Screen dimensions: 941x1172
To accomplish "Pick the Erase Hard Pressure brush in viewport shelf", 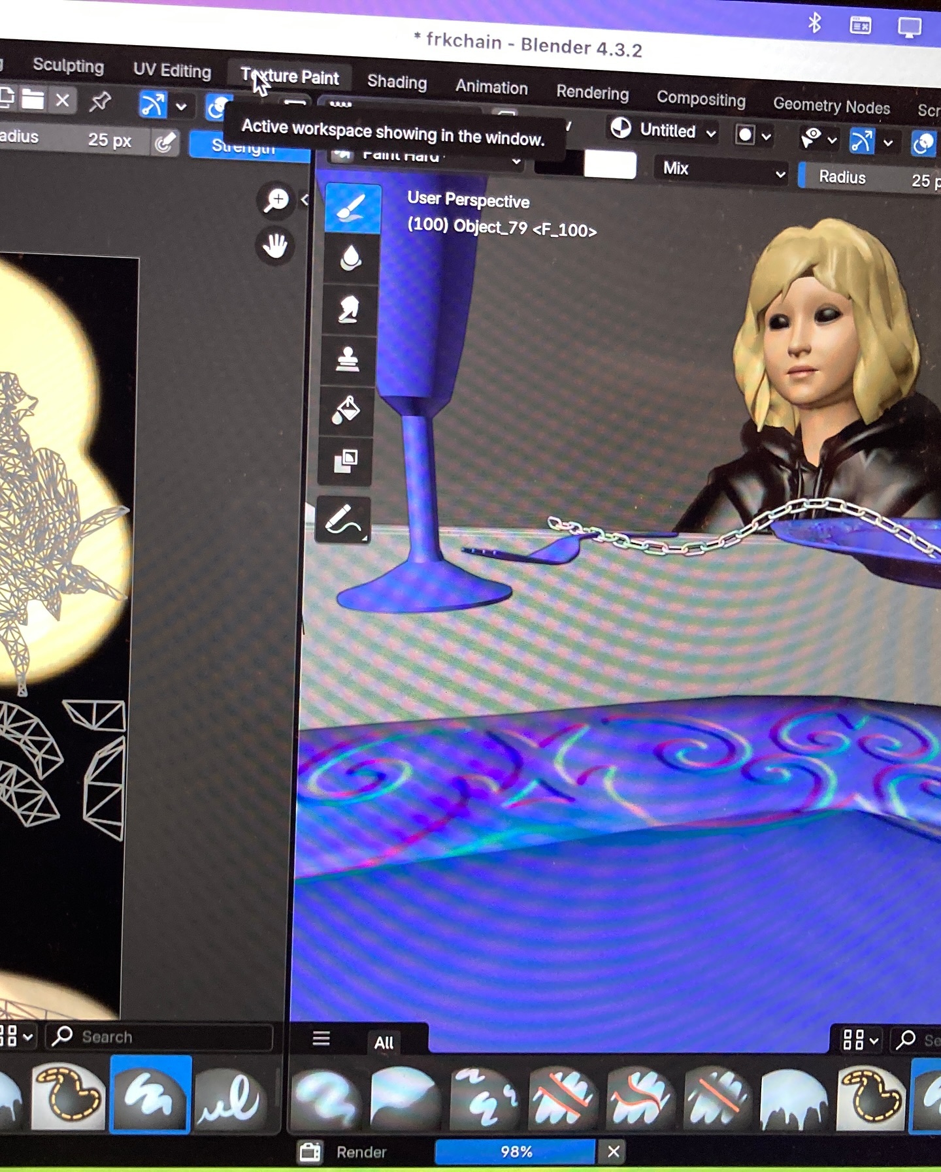I will [640, 1099].
